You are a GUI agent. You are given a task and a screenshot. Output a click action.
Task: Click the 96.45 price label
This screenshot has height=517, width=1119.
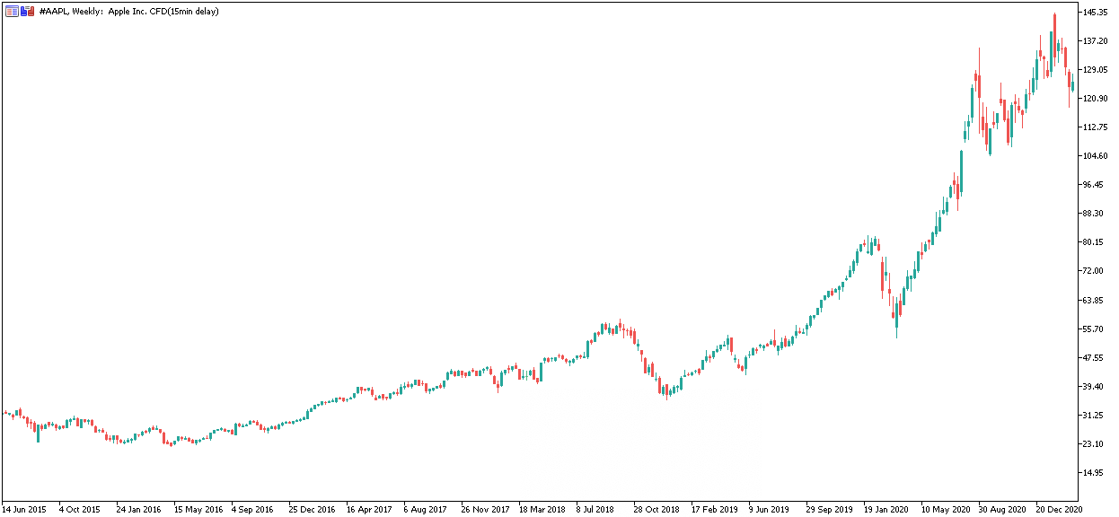[x=1094, y=184]
